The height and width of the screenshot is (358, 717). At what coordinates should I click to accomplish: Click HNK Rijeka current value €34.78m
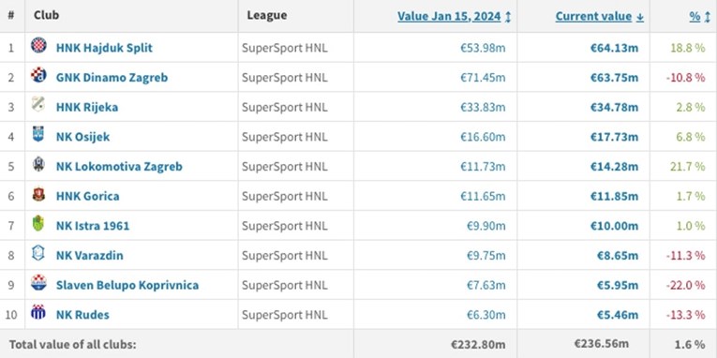click(614, 107)
